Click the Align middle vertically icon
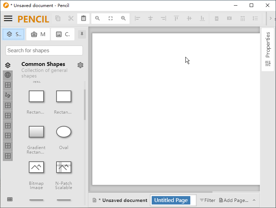This screenshot has height=208, width=276. coord(189,18)
